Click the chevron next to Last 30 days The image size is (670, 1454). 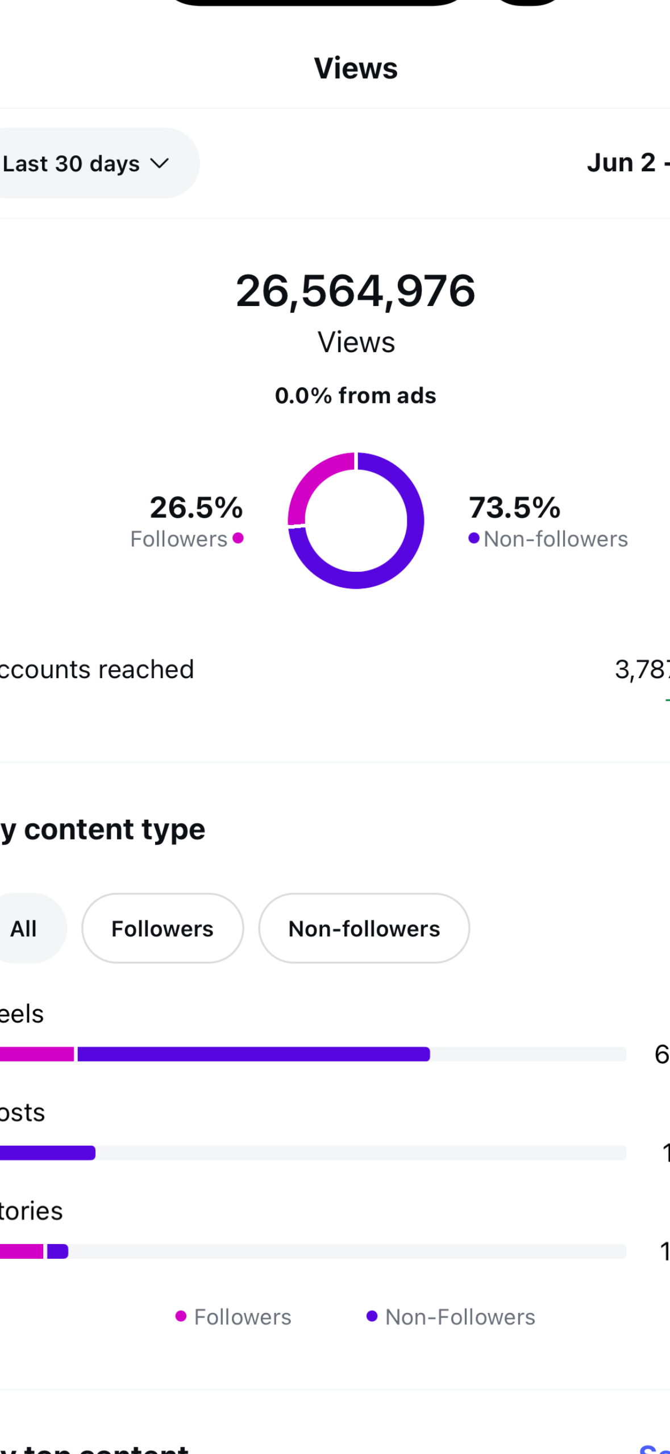tap(160, 164)
